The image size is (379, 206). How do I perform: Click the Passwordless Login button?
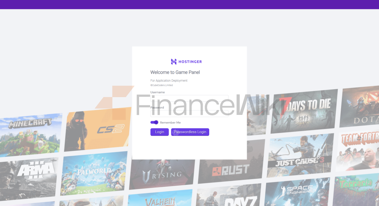(x=190, y=132)
